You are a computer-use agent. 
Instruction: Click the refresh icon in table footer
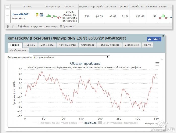pyautogui.click(x=13, y=26)
